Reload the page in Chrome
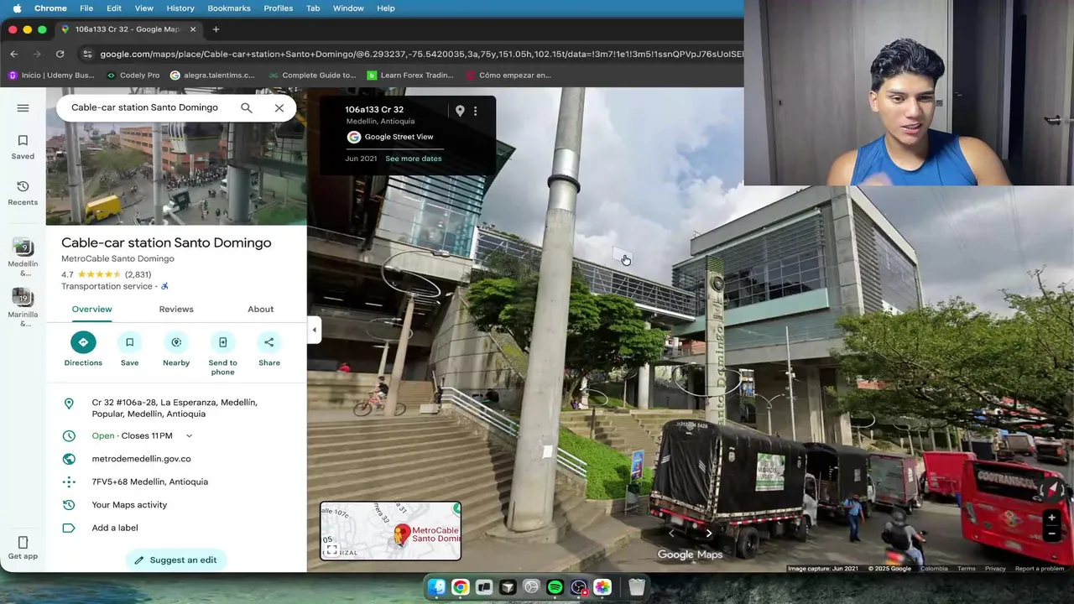The height and width of the screenshot is (604, 1074). [x=60, y=54]
